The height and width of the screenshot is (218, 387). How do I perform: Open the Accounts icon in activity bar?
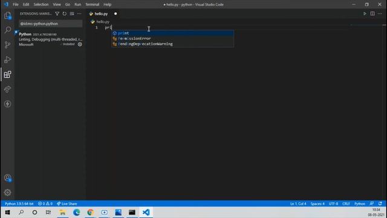(8, 178)
